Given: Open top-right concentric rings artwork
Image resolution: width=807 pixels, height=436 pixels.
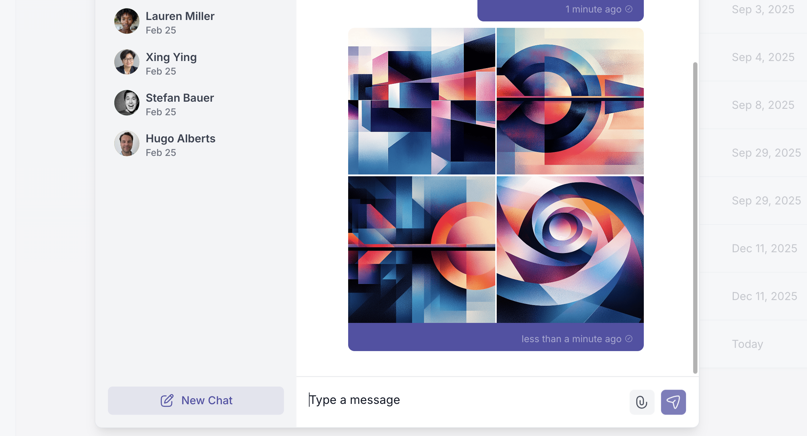Looking at the screenshot, I should [x=570, y=101].
